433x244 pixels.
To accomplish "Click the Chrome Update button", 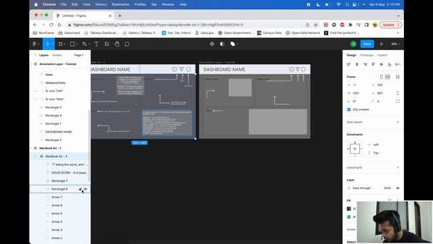I will pyautogui.click(x=390, y=24).
